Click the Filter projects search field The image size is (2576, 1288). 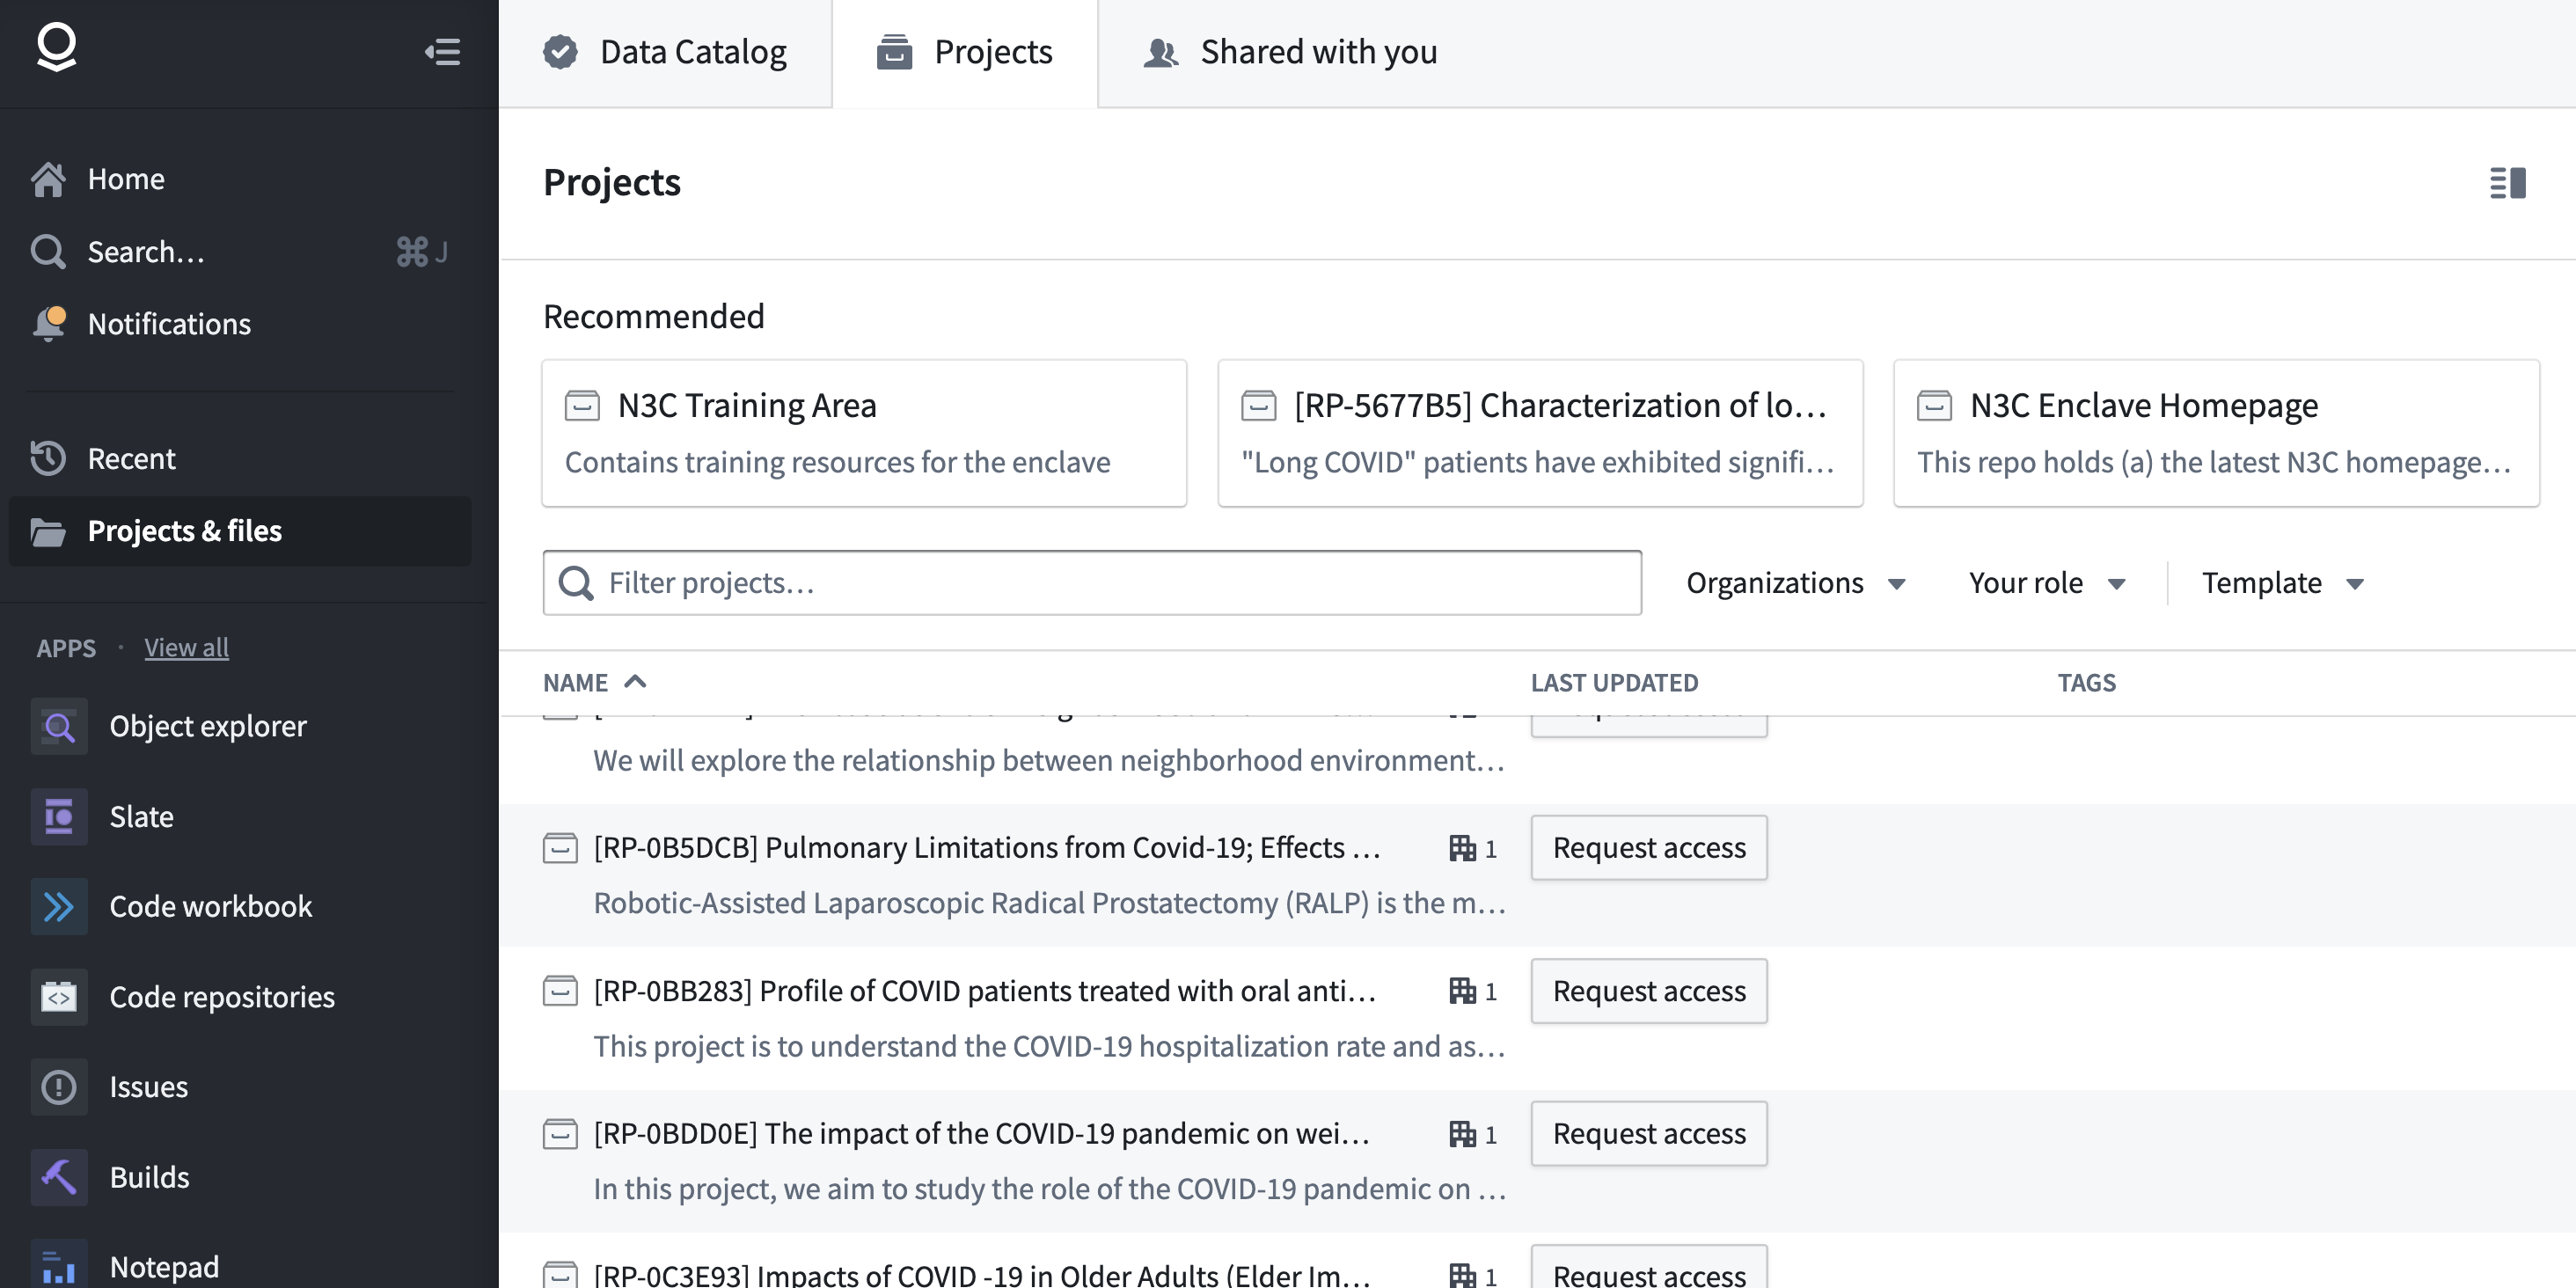[x=1090, y=582]
